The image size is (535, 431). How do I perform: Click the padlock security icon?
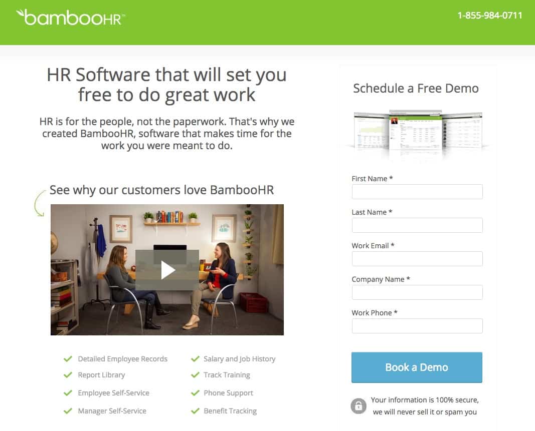359,406
